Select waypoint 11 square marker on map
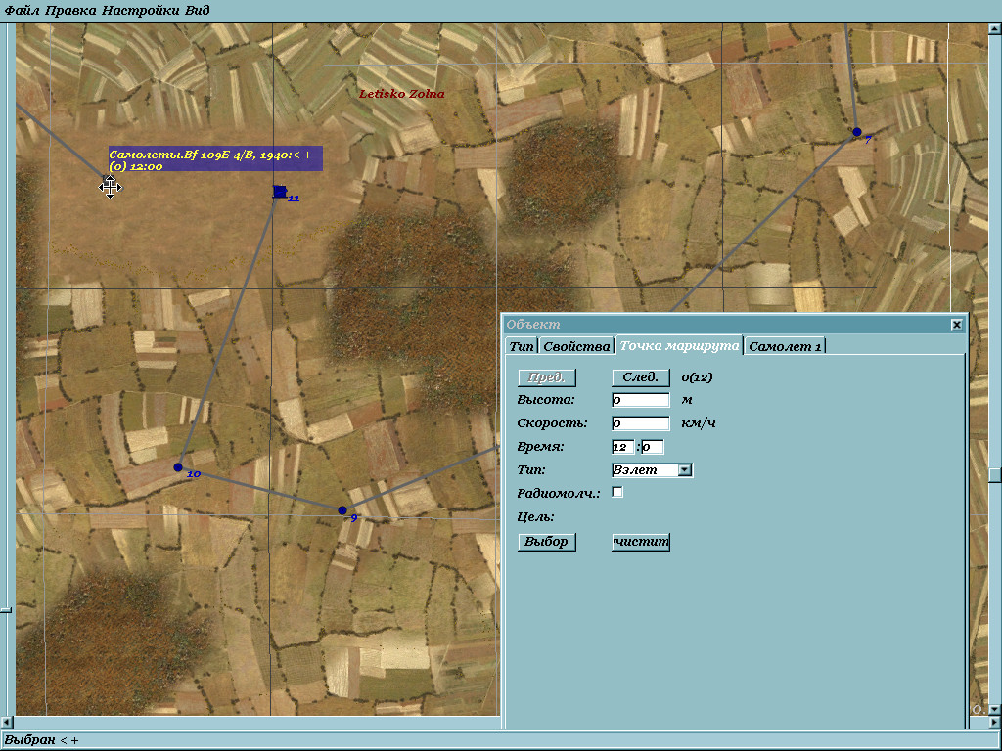The image size is (1002, 751). click(280, 192)
